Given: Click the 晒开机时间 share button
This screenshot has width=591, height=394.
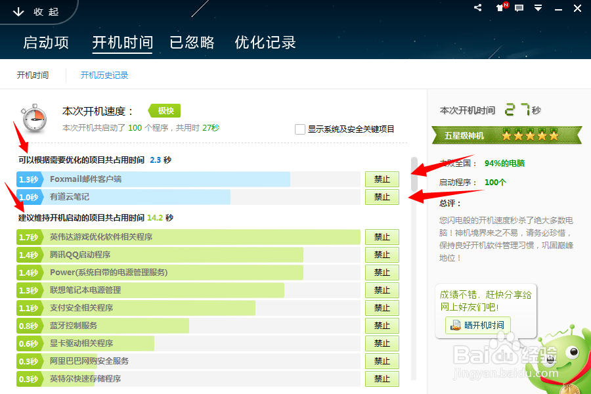Looking at the screenshot, I should (x=478, y=325).
